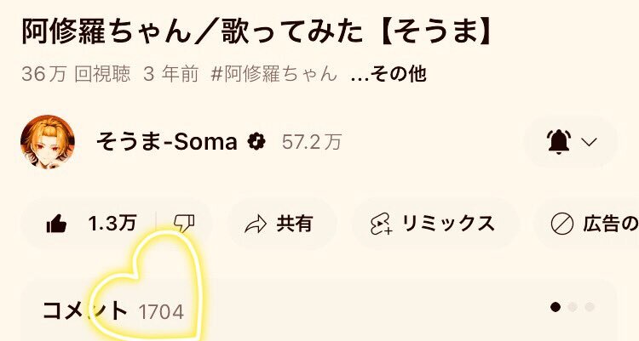Click the remix Shorts icon
The height and width of the screenshot is (341, 639).
382,224
